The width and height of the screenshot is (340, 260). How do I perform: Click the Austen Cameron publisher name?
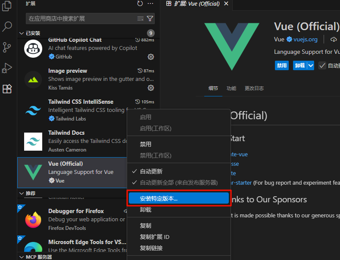coord(67,150)
